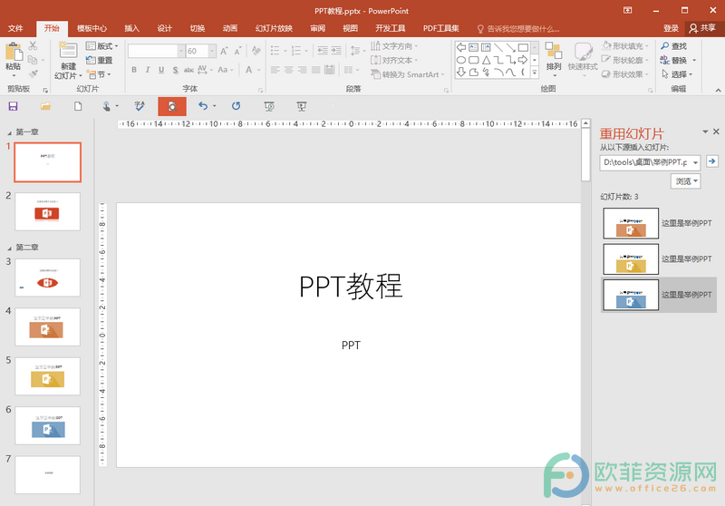The width and height of the screenshot is (725, 506).
Task: Select slide 4 thumbnail with orange graphic
Action: tap(48, 327)
